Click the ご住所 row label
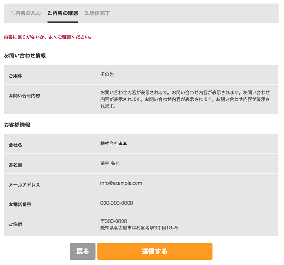This screenshot has height=265, width=284. click(x=15, y=224)
